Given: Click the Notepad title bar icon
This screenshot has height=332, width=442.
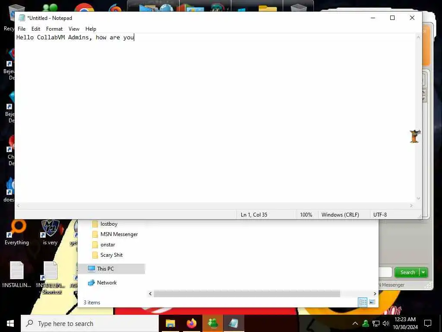Looking at the screenshot, I should (22, 18).
